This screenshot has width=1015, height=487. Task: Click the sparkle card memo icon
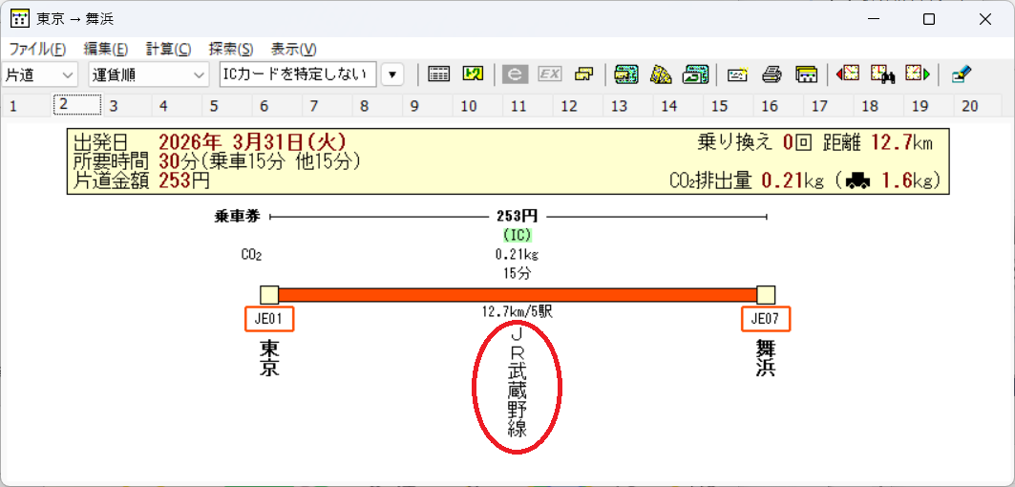coord(738,74)
